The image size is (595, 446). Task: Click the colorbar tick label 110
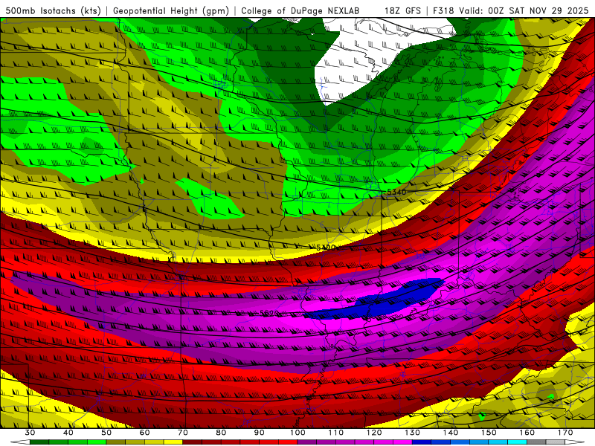pyautogui.click(x=336, y=433)
